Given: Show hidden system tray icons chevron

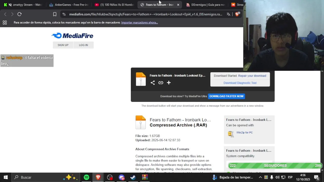Looking at the screenshot, I should point(260,177).
